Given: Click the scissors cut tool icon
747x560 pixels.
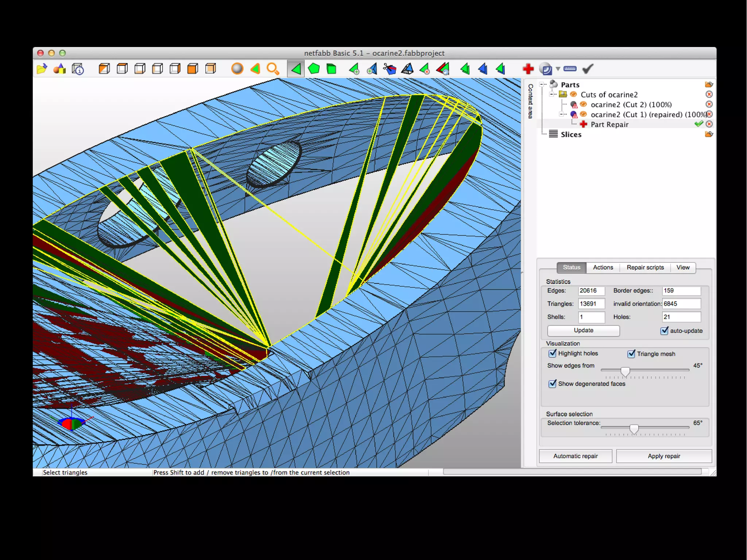Looking at the screenshot, I should (x=390, y=69).
